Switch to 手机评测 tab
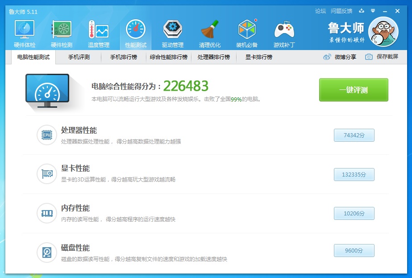The height and width of the screenshot is (278, 412). click(79, 57)
